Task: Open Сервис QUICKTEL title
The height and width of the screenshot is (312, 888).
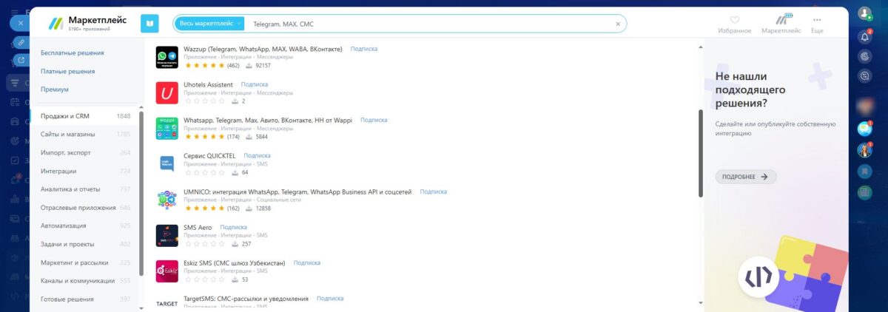Action: (209, 156)
